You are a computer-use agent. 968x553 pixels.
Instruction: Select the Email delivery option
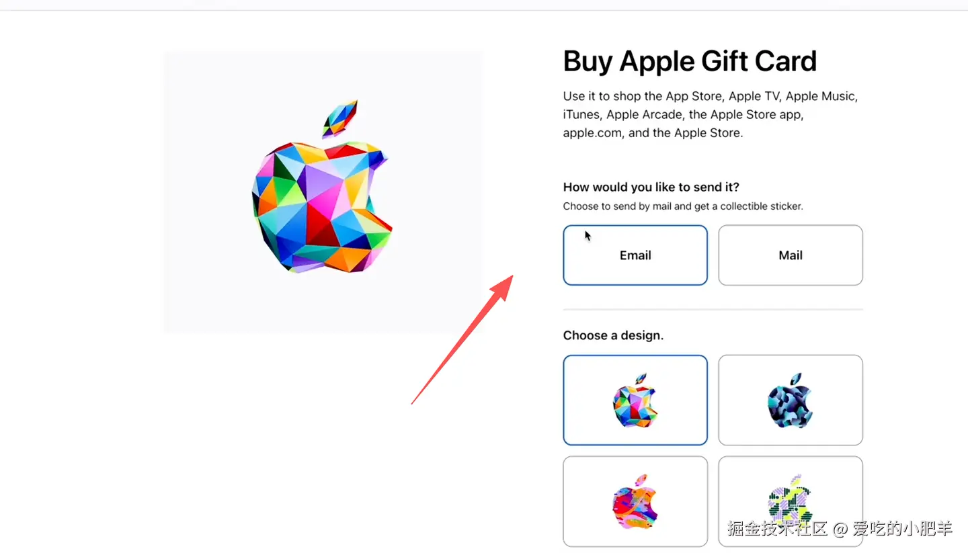pyautogui.click(x=635, y=255)
